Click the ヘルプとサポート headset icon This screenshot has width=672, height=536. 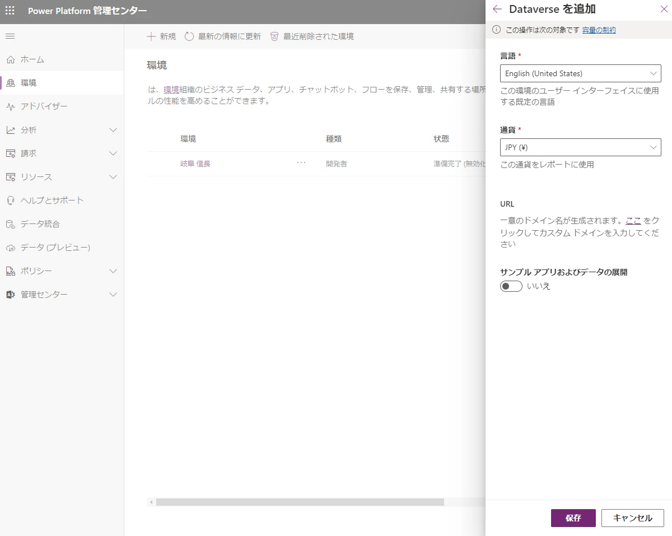click(10, 201)
